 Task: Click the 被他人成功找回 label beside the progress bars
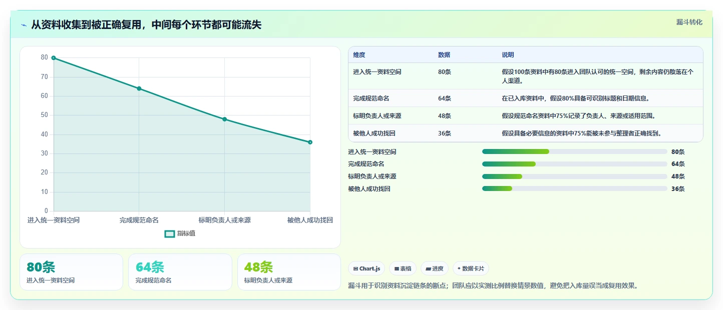[369, 188]
